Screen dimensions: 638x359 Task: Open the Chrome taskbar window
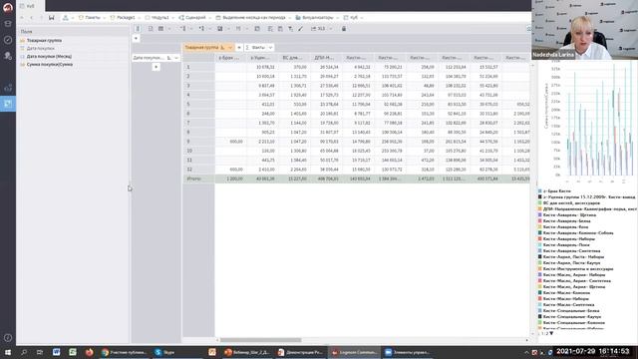click(x=125, y=352)
